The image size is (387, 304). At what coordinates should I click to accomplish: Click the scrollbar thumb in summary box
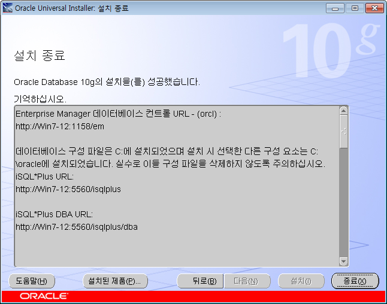click(343, 132)
